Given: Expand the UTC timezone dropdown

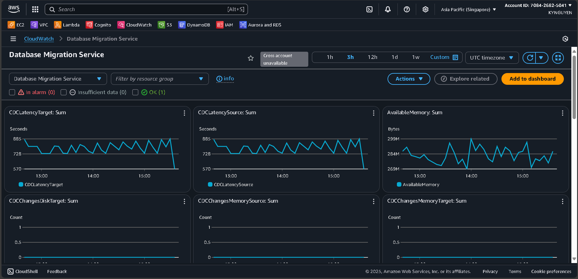Looking at the screenshot, I should [x=492, y=58].
